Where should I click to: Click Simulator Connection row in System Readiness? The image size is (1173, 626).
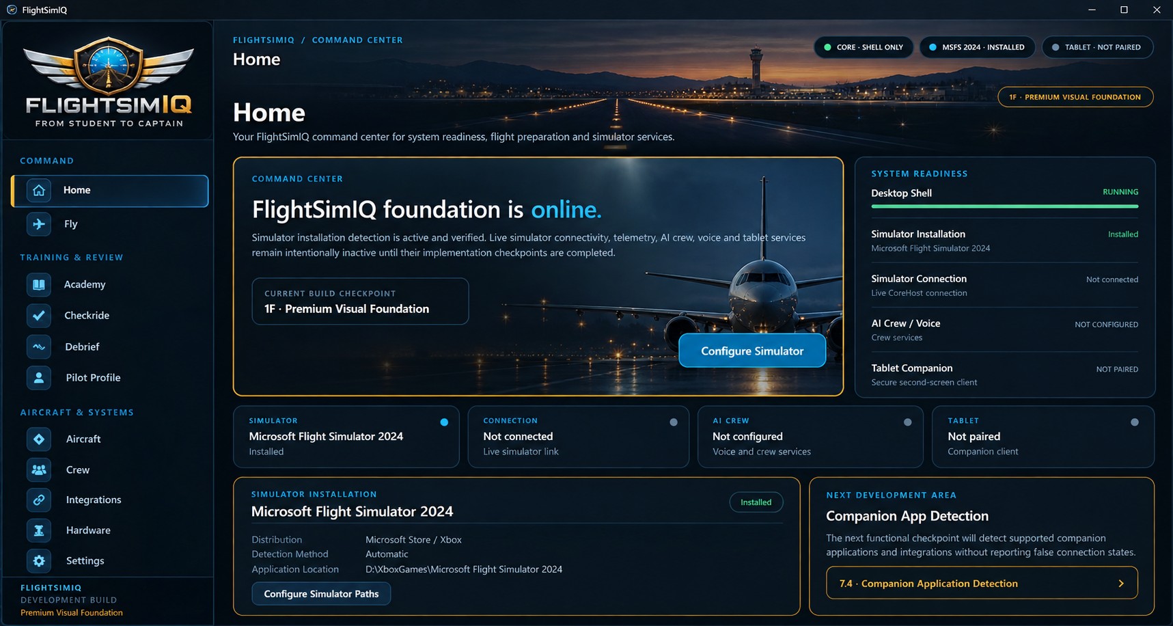pos(1005,285)
